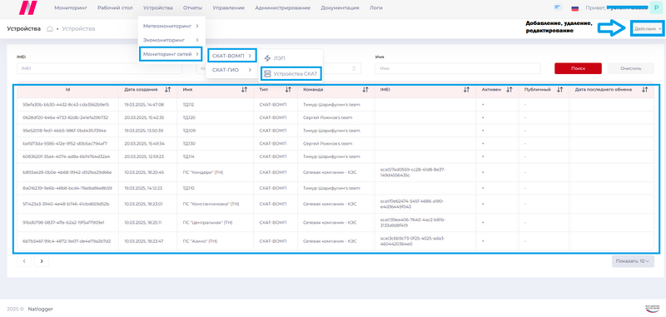Screen dimensions: 666x317
Task: Click the Устройства breadcrumb link
Action: coord(78,29)
